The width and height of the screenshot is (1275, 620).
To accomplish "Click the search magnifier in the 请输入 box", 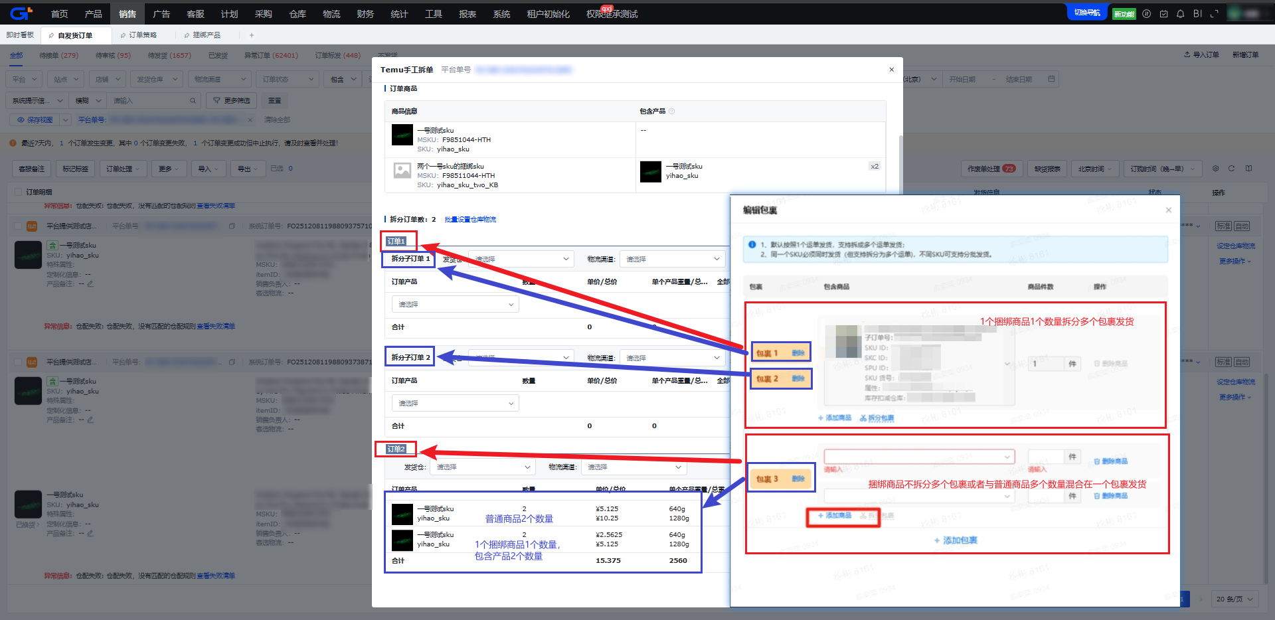I will pyautogui.click(x=193, y=101).
